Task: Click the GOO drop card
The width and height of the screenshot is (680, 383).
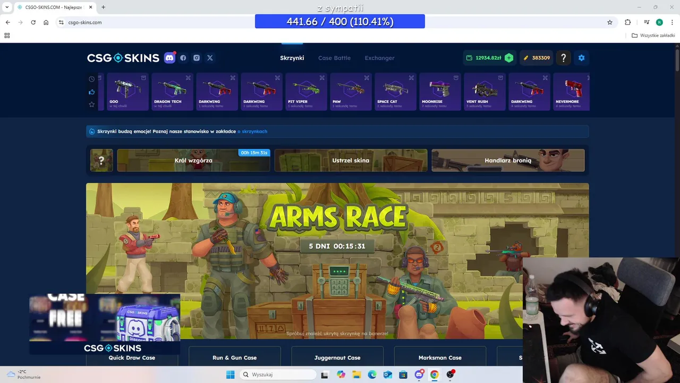Action: [127, 91]
